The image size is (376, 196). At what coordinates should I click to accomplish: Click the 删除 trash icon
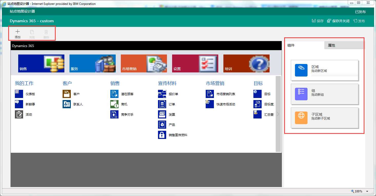click(46, 32)
